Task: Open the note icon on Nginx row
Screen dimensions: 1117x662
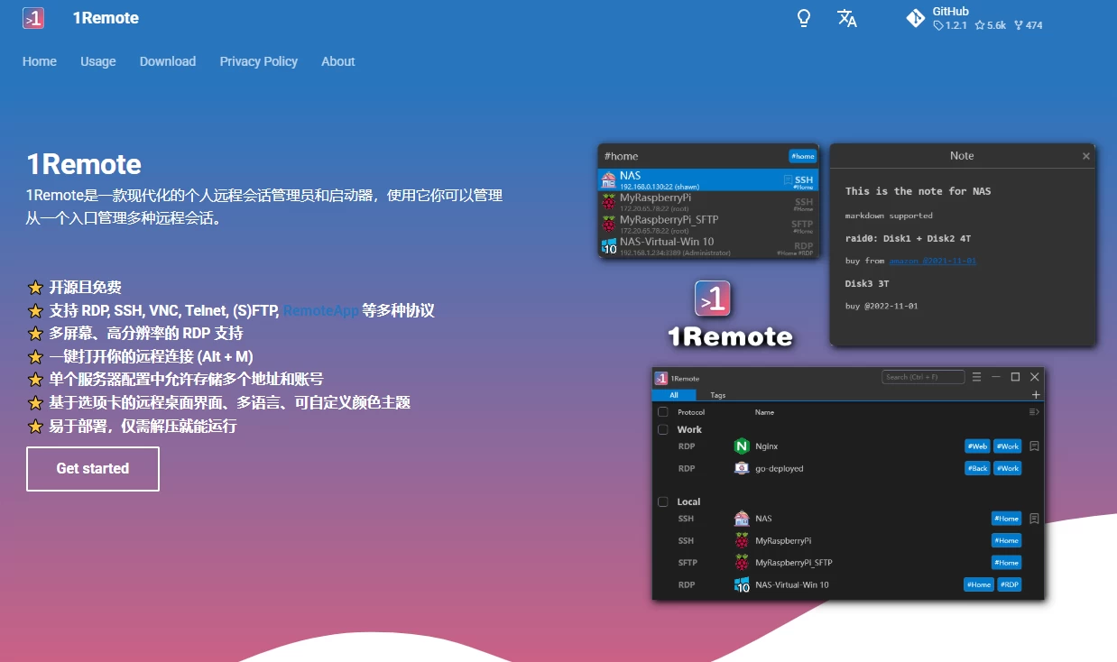Action: point(1035,446)
